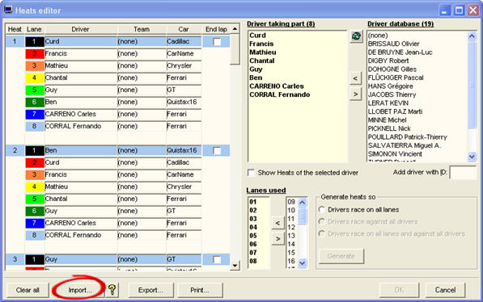Toggle End lap checkbox for heat 3
The height and width of the screenshot is (302, 483).
click(x=217, y=259)
